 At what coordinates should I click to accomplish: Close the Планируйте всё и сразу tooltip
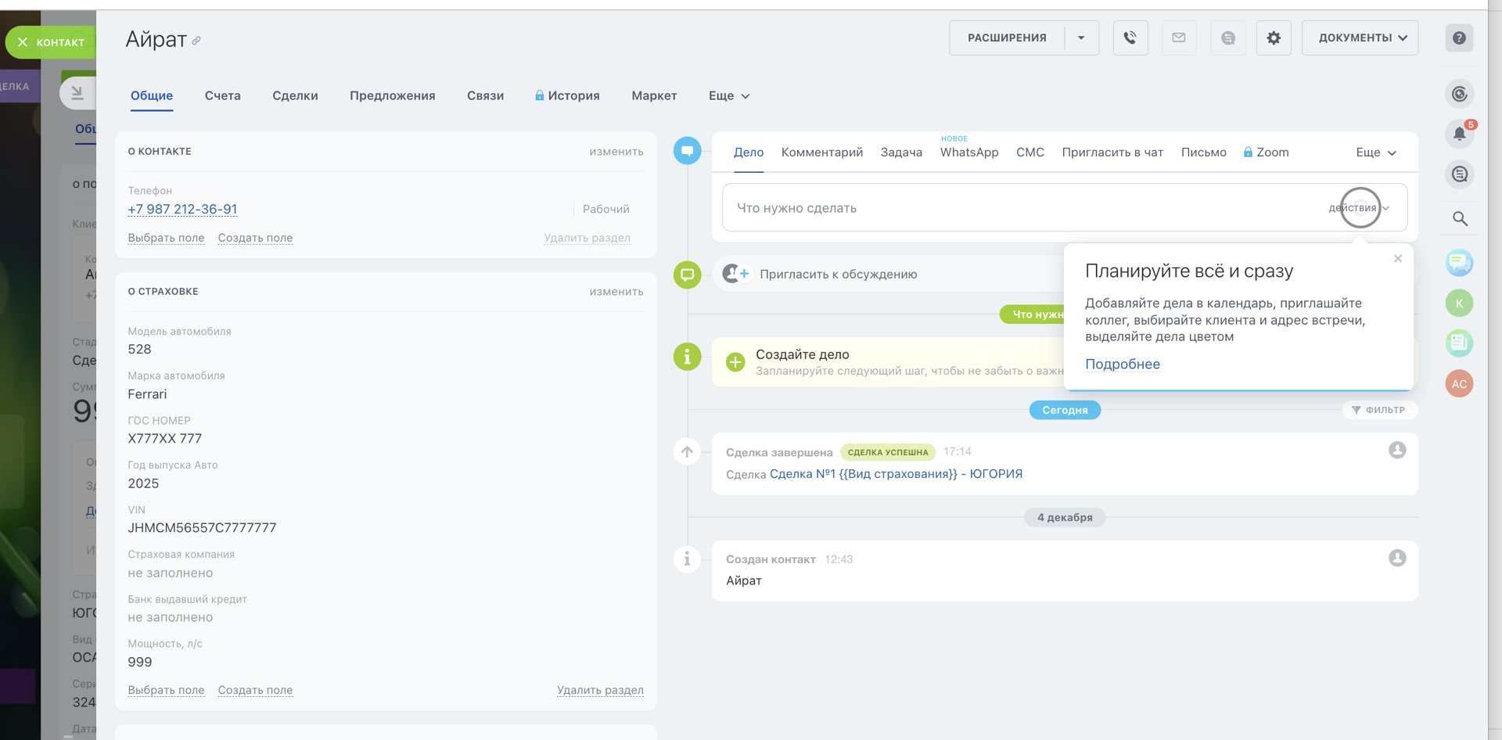tap(1398, 259)
